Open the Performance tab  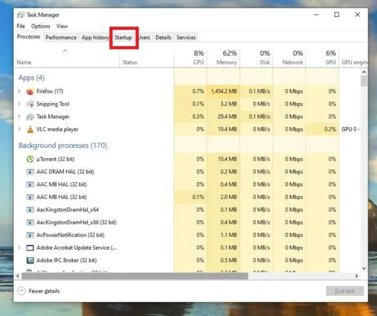[x=61, y=37]
